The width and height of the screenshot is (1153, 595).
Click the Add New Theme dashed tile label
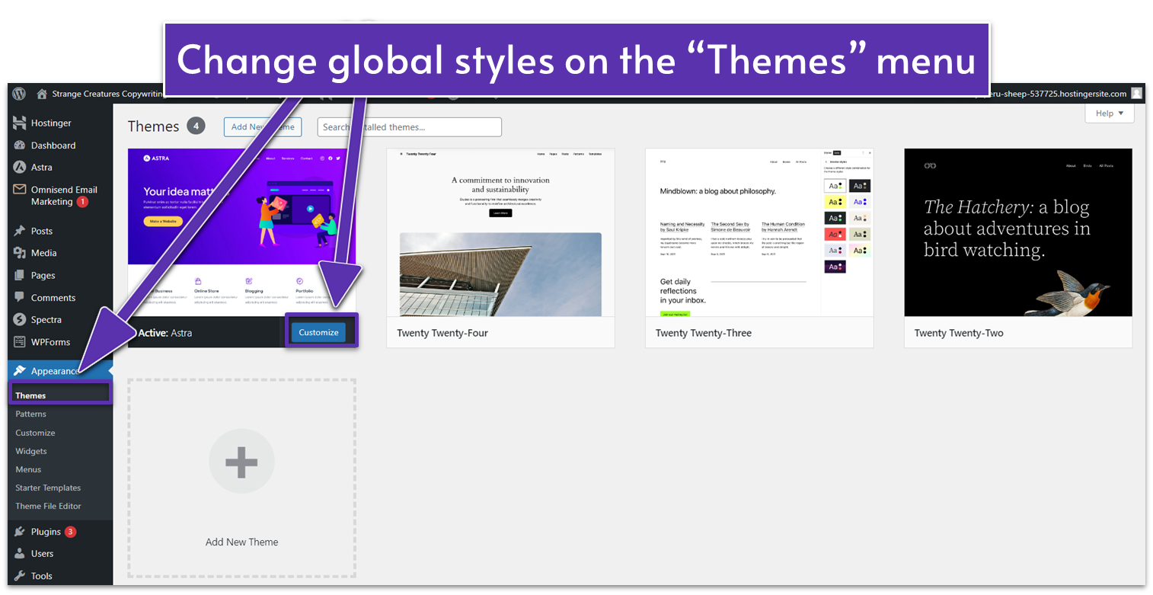pyautogui.click(x=241, y=542)
